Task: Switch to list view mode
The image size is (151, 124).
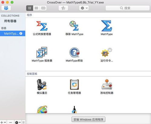Action: point(36,8)
